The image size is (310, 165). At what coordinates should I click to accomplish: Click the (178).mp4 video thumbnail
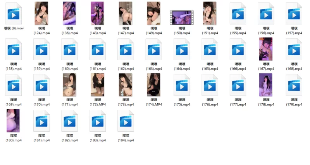[266, 85]
